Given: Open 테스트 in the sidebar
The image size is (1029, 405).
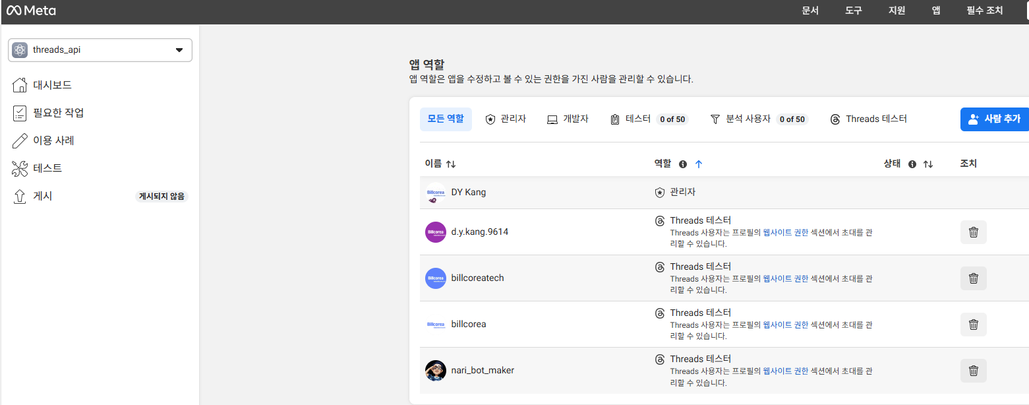Looking at the screenshot, I should pos(47,168).
